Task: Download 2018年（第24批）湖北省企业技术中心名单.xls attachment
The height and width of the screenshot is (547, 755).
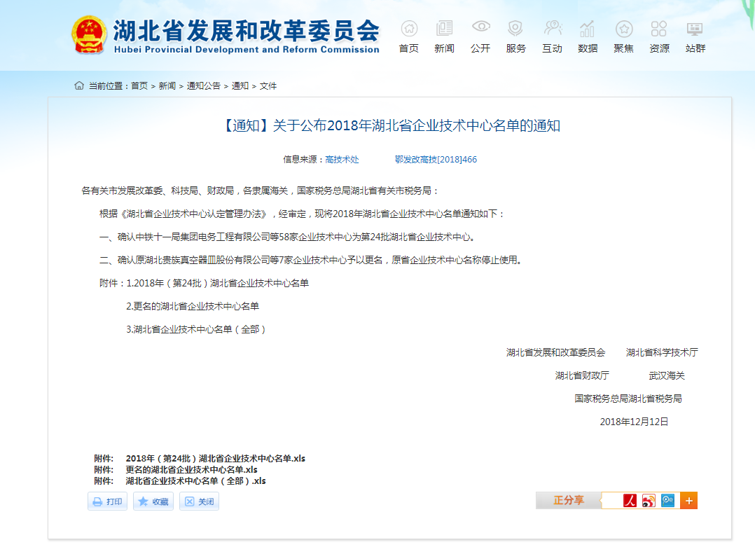Action: 215,458
